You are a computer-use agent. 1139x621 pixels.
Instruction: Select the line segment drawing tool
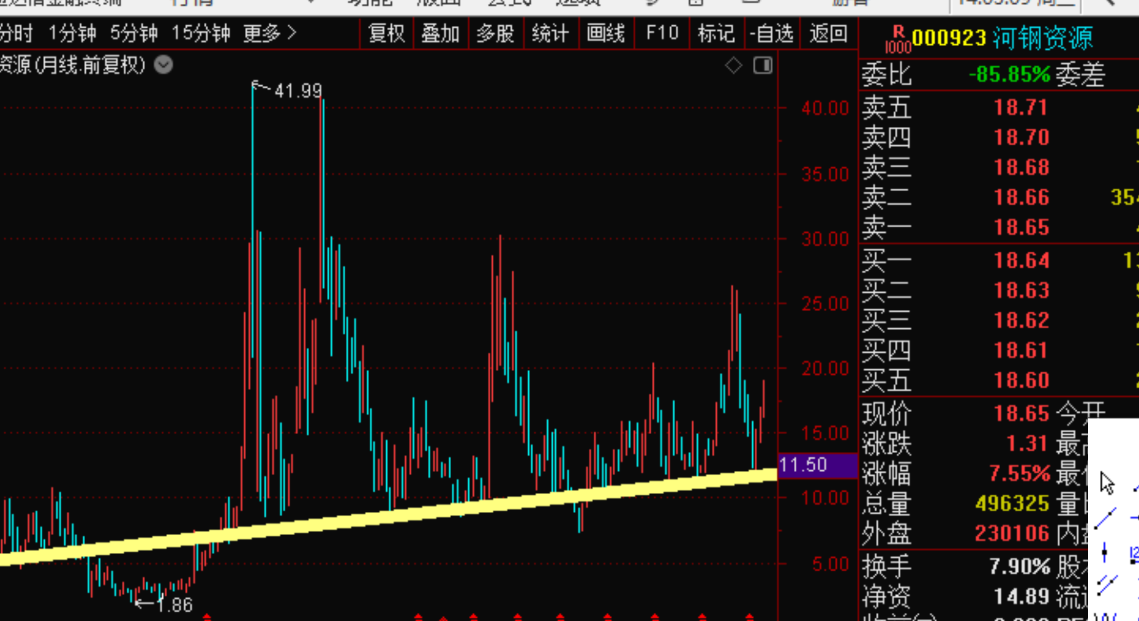coord(1106,518)
